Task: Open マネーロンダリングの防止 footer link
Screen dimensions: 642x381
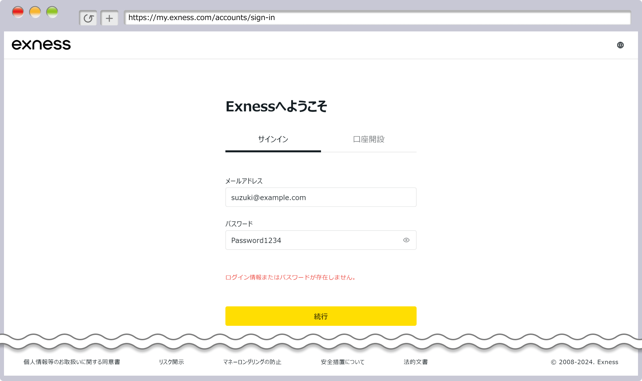Action: 252,362
